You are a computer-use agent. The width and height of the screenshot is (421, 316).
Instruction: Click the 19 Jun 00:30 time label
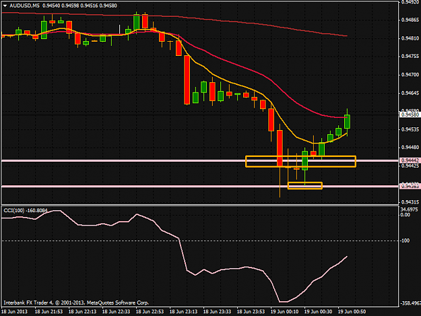click(318, 311)
